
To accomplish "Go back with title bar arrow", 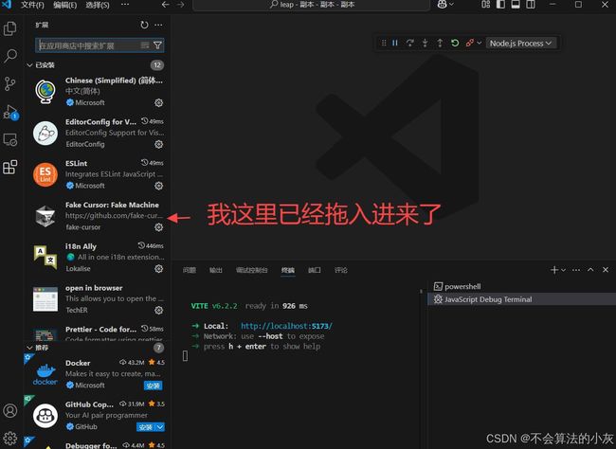I will point(166,5).
